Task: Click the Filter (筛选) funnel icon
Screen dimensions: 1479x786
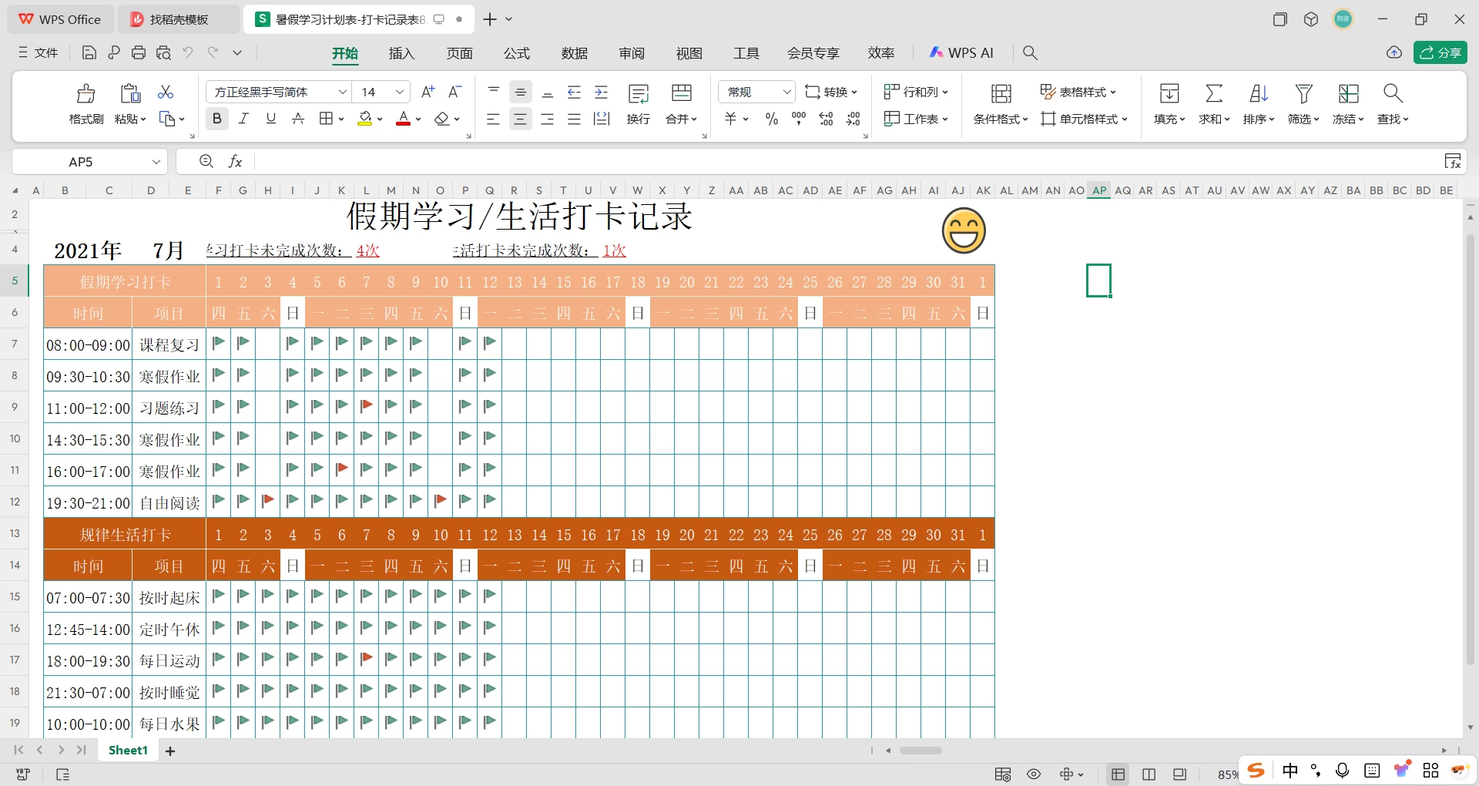Action: click(1303, 93)
